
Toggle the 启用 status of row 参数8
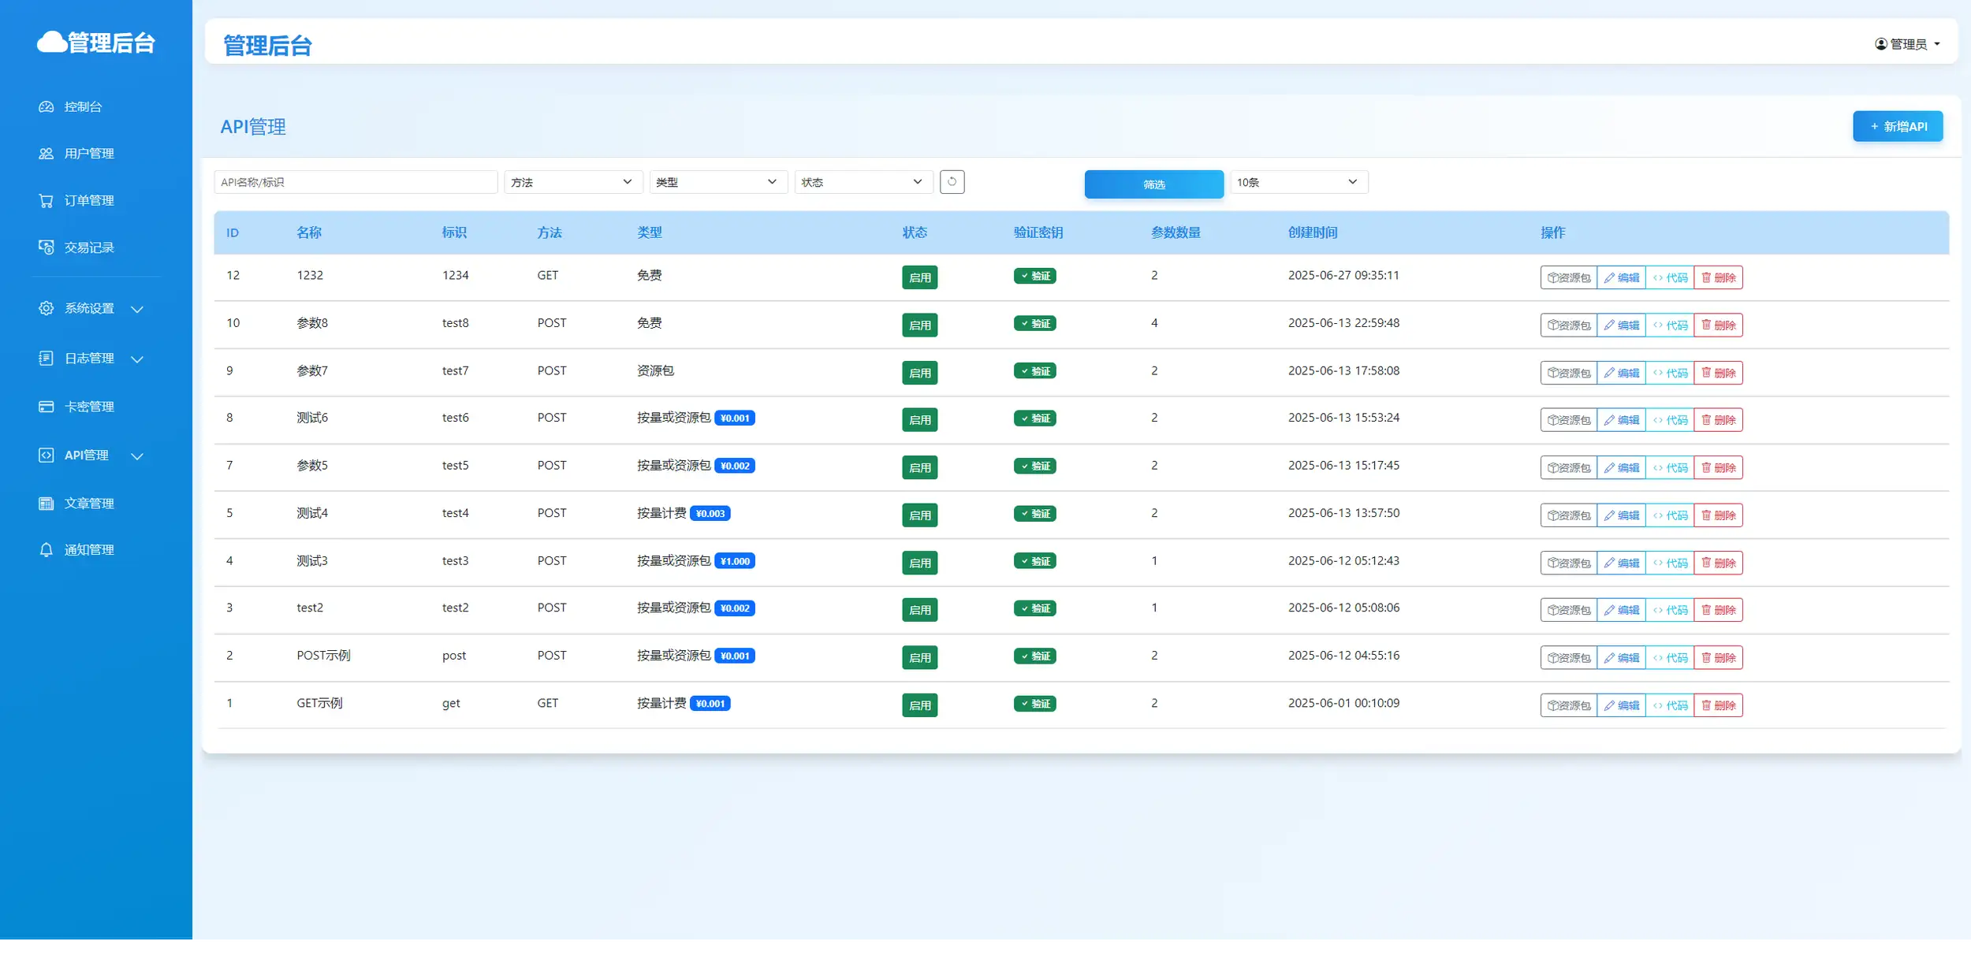(919, 325)
